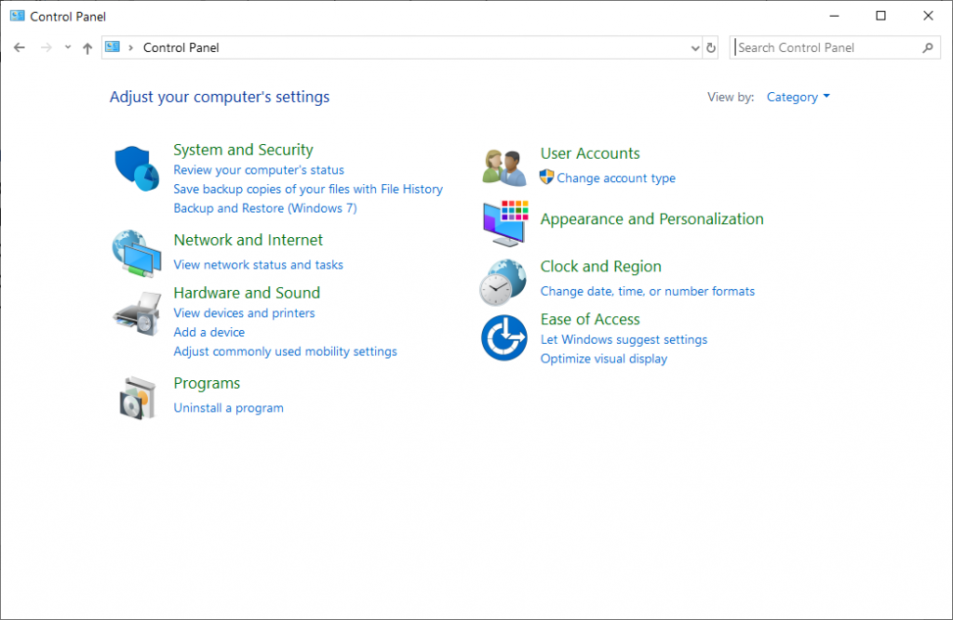Click the refresh button in the address bar

point(711,47)
